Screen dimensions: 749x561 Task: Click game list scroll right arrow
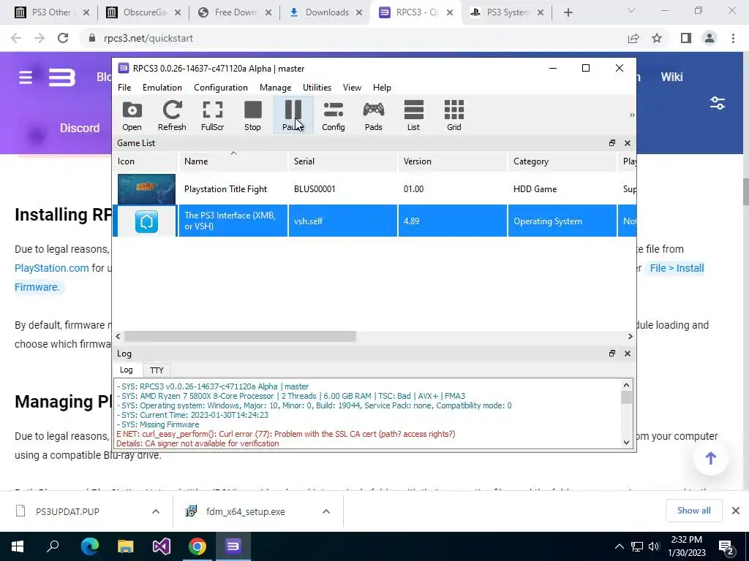point(630,336)
